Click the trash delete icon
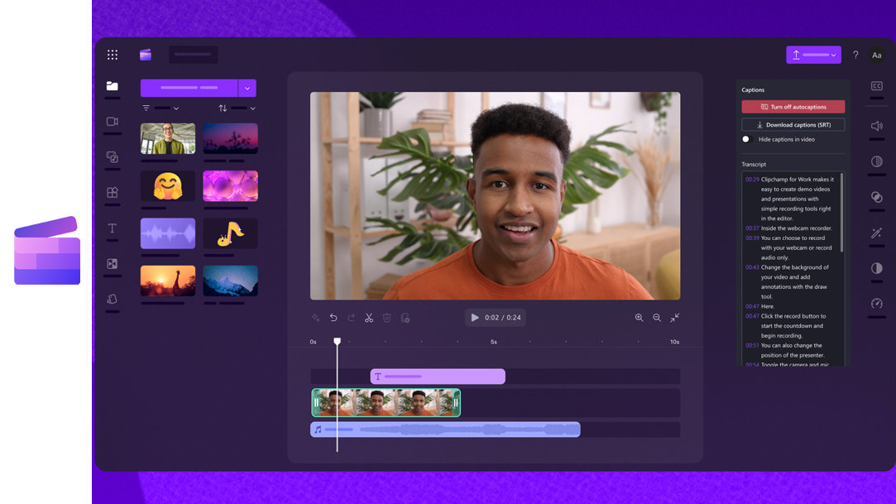This screenshot has width=896, height=504. pos(387,318)
